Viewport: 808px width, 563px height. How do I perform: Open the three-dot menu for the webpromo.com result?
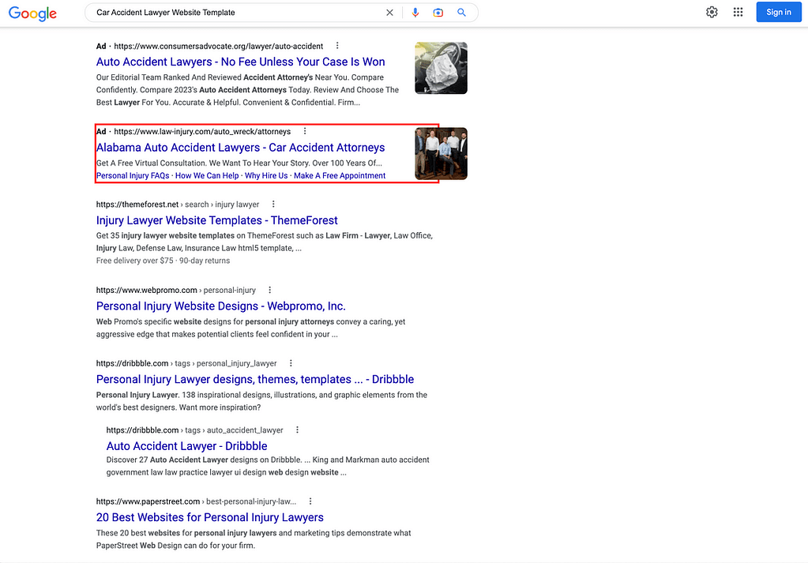click(x=270, y=290)
